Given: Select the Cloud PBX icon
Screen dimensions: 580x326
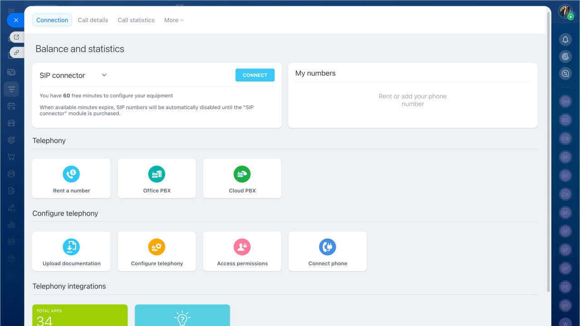Looking at the screenshot, I should [242, 174].
